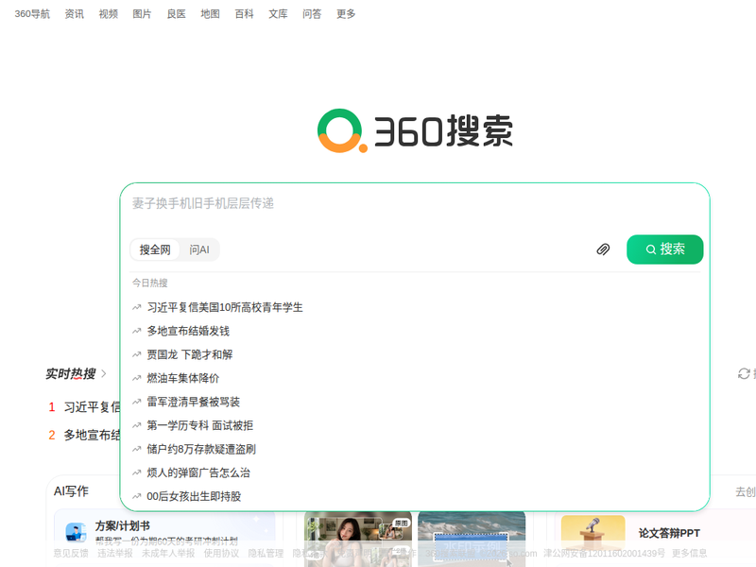Select the 搜全网 search mode tab
The height and width of the screenshot is (567, 756).
click(x=155, y=249)
